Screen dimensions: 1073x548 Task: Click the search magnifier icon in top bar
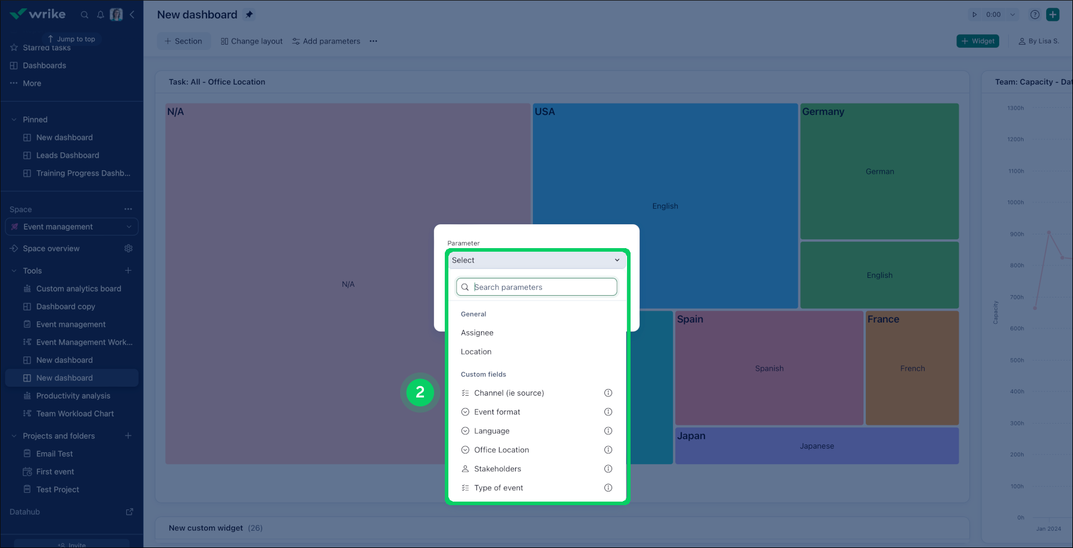[85, 15]
